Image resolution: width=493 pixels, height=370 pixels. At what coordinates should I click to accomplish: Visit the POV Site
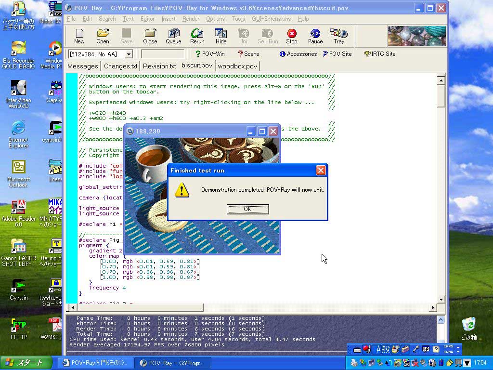pyautogui.click(x=337, y=54)
